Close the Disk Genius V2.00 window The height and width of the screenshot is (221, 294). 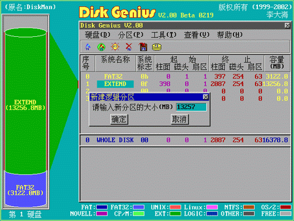coord(287,26)
